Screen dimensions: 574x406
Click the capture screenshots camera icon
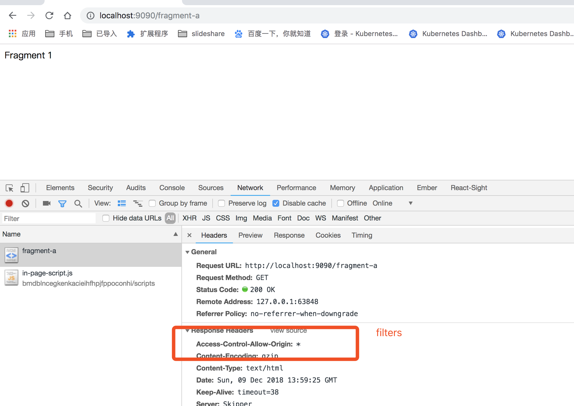(46, 203)
